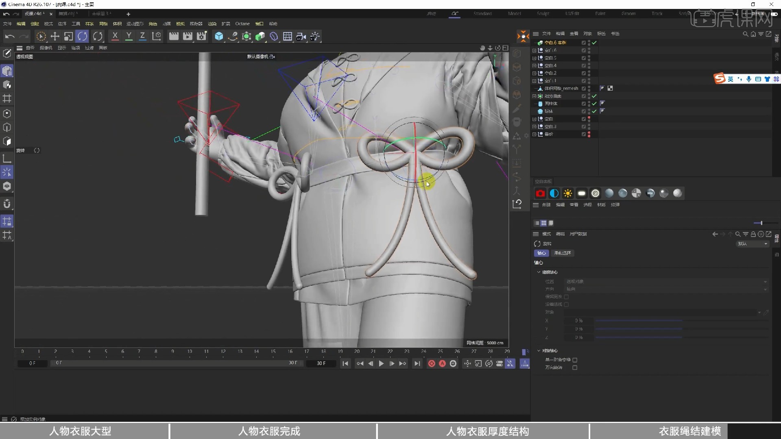781x439 pixels.
Task: Go to end of animation button
Action: [417, 364]
